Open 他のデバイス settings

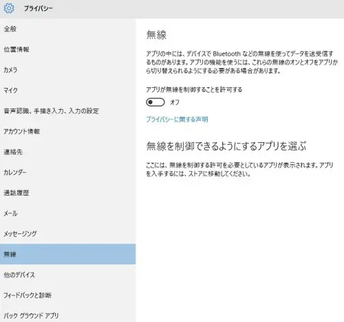tap(67, 275)
